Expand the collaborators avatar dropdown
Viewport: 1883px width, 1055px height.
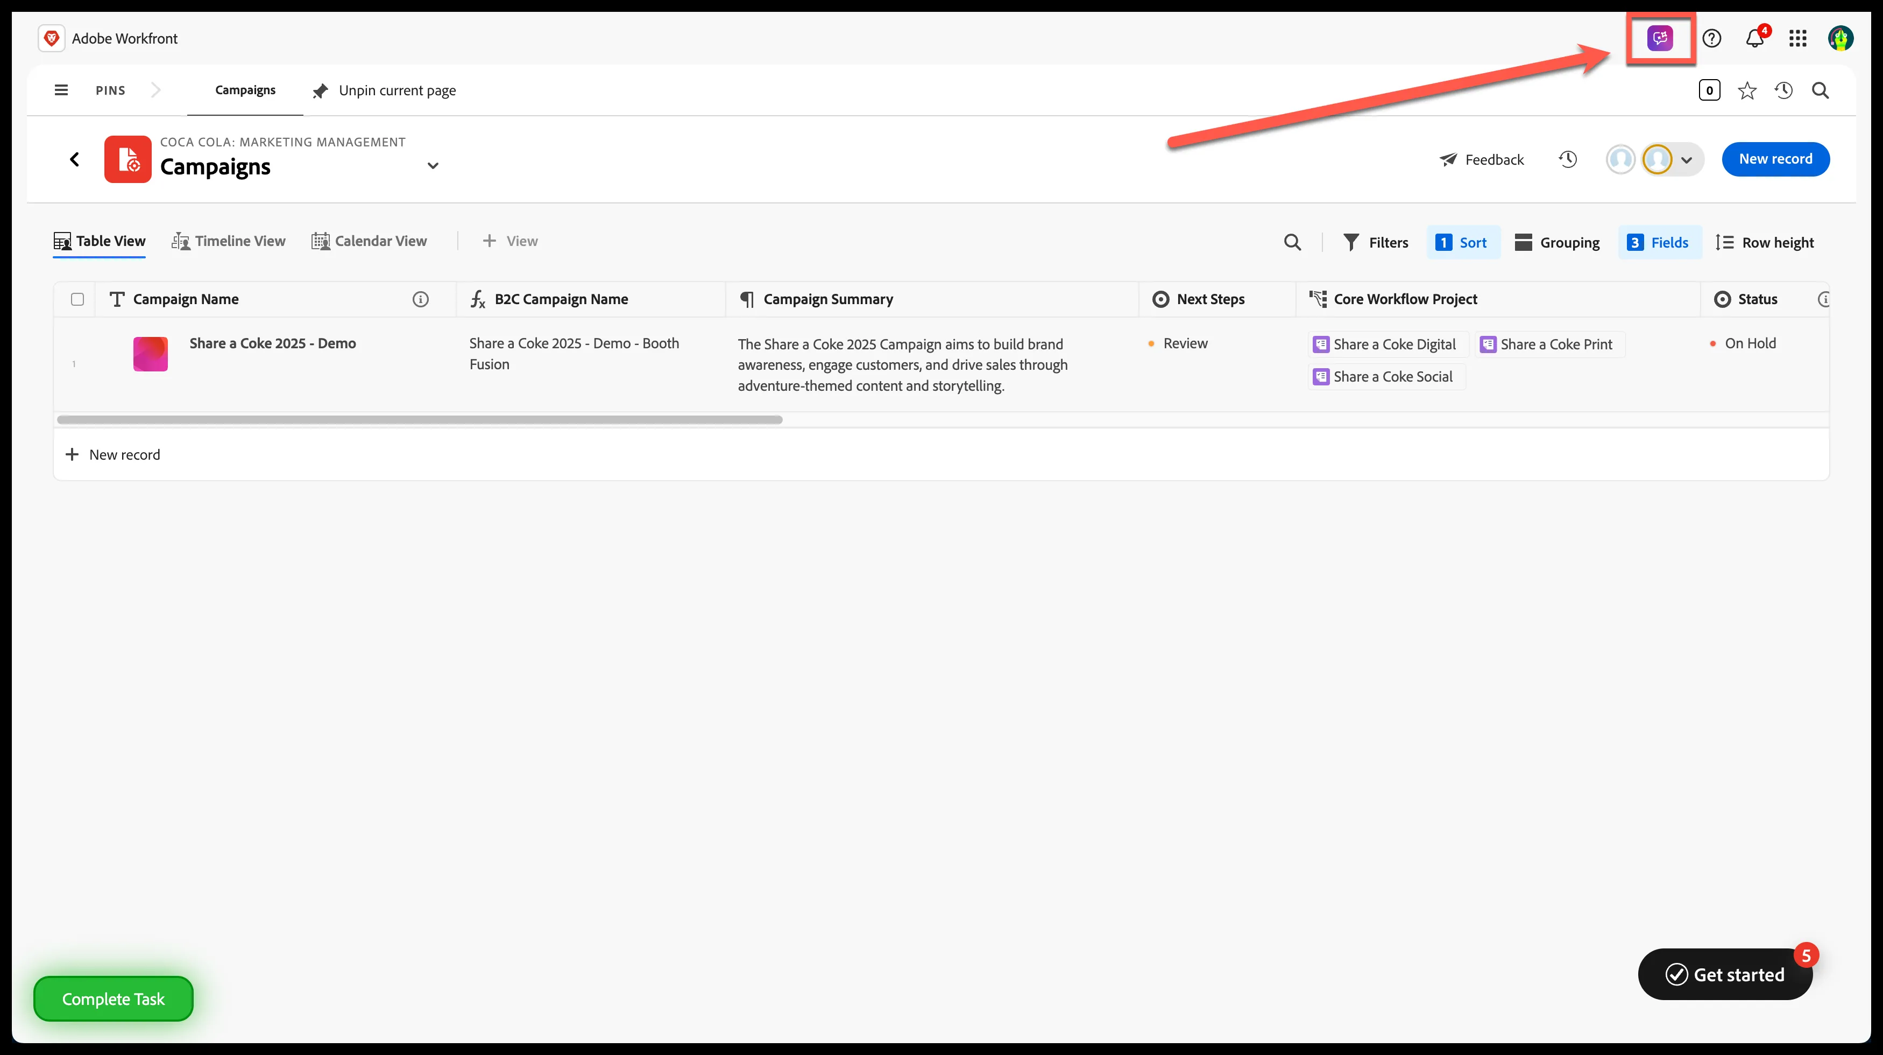pos(1687,160)
